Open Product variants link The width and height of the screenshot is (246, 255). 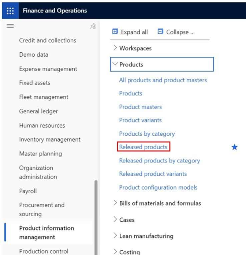coord(141,120)
